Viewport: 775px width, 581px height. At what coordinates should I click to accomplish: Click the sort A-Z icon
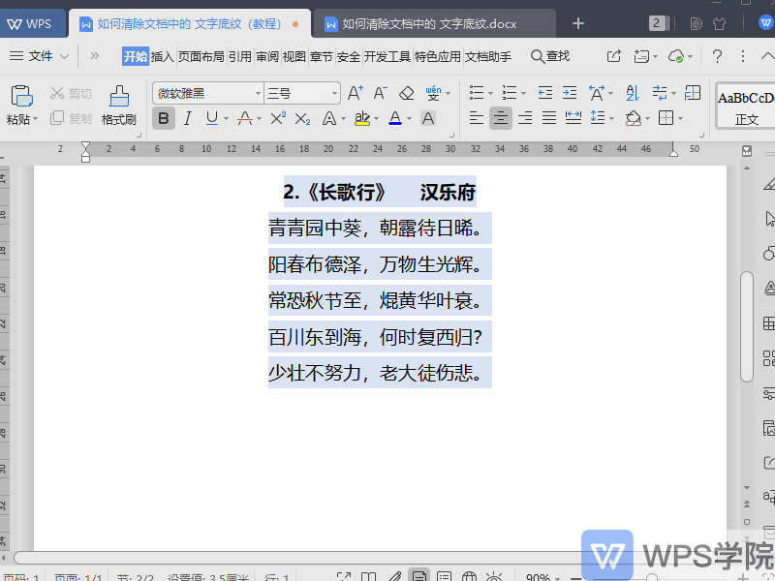(x=633, y=93)
